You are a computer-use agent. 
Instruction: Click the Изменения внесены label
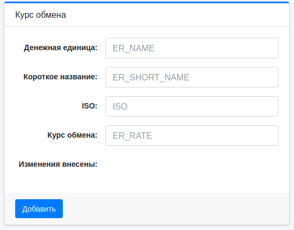tap(58, 164)
